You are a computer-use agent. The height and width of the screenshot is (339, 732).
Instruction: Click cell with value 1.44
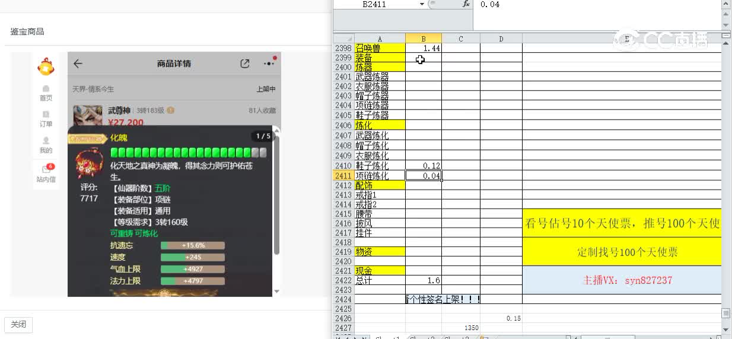[x=424, y=48]
